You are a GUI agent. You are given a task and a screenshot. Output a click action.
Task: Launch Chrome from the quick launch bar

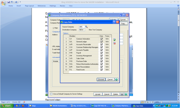pos(16,106)
